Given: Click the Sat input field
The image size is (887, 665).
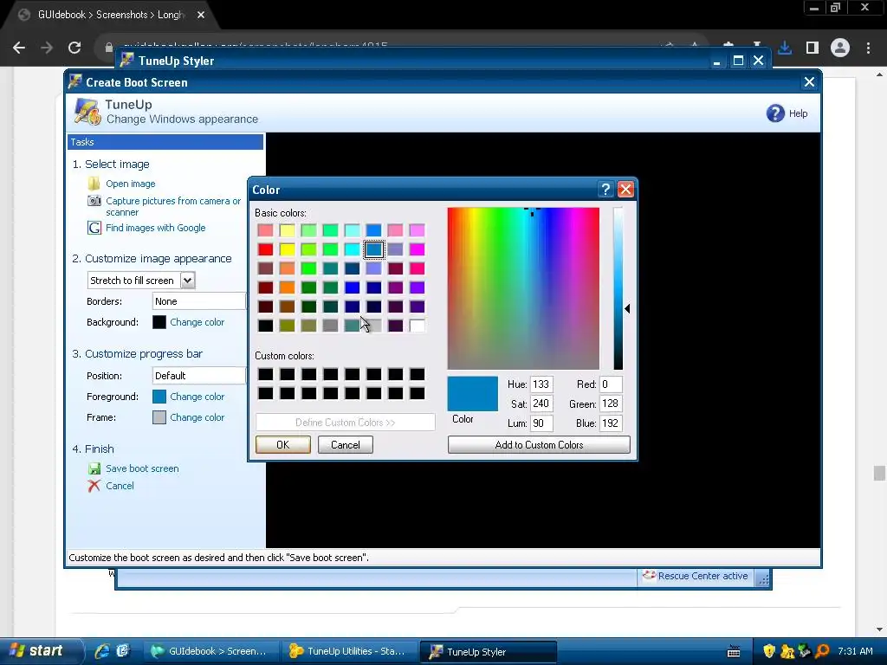Looking at the screenshot, I should click(x=541, y=404).
